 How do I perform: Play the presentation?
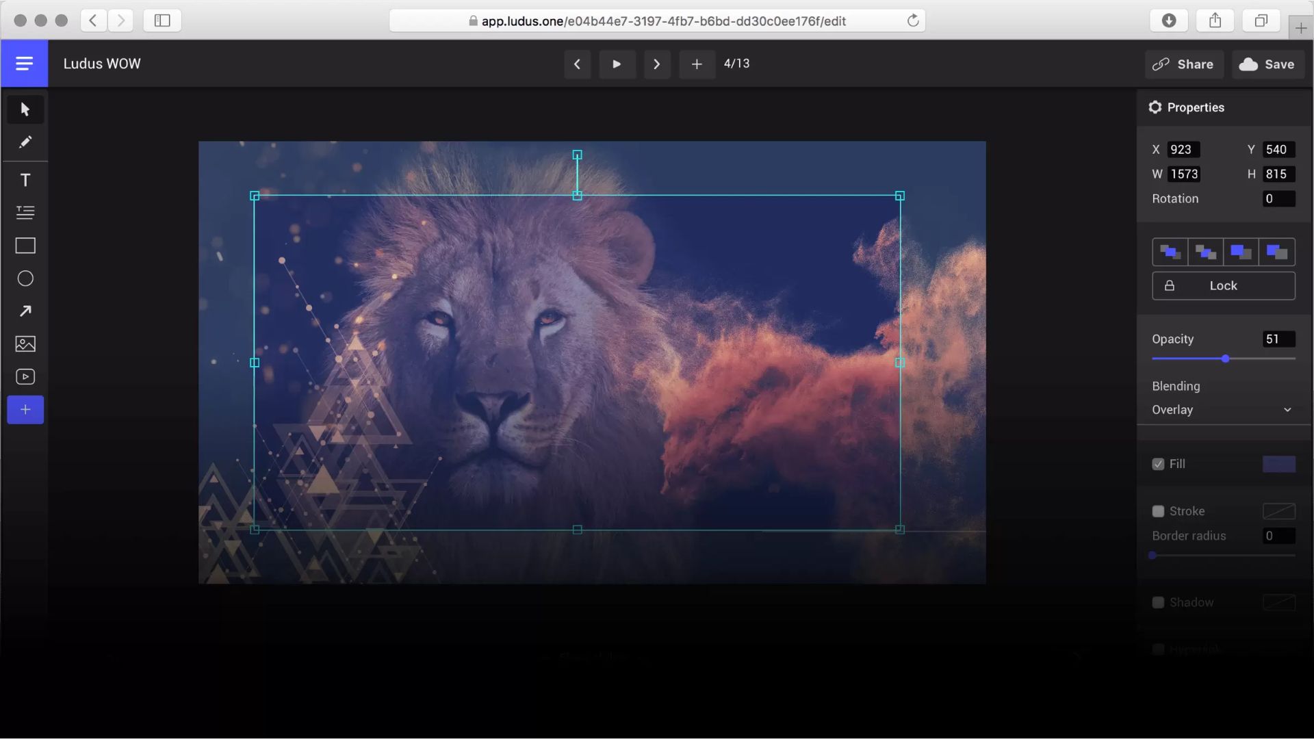coord(617,64)
